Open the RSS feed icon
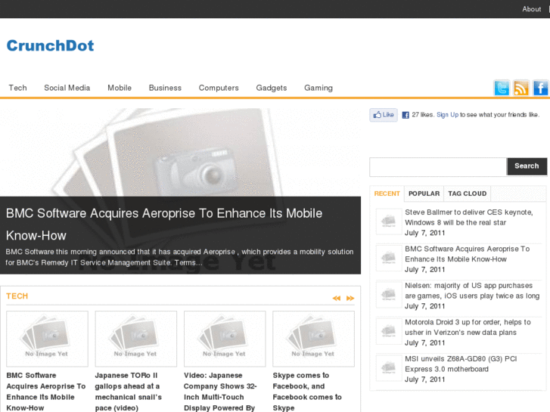 click(x=521, y=88)
